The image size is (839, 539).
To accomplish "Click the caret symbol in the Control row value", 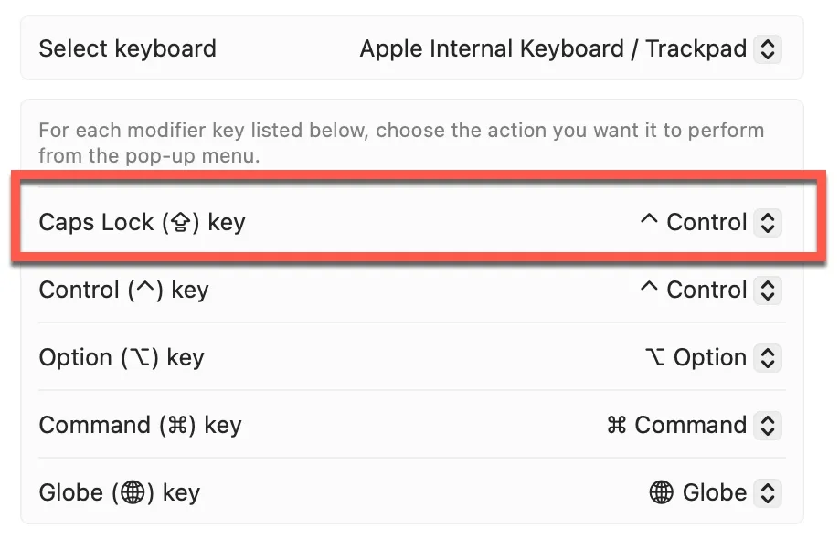I will pyautogui.click(x=649, y=290).
